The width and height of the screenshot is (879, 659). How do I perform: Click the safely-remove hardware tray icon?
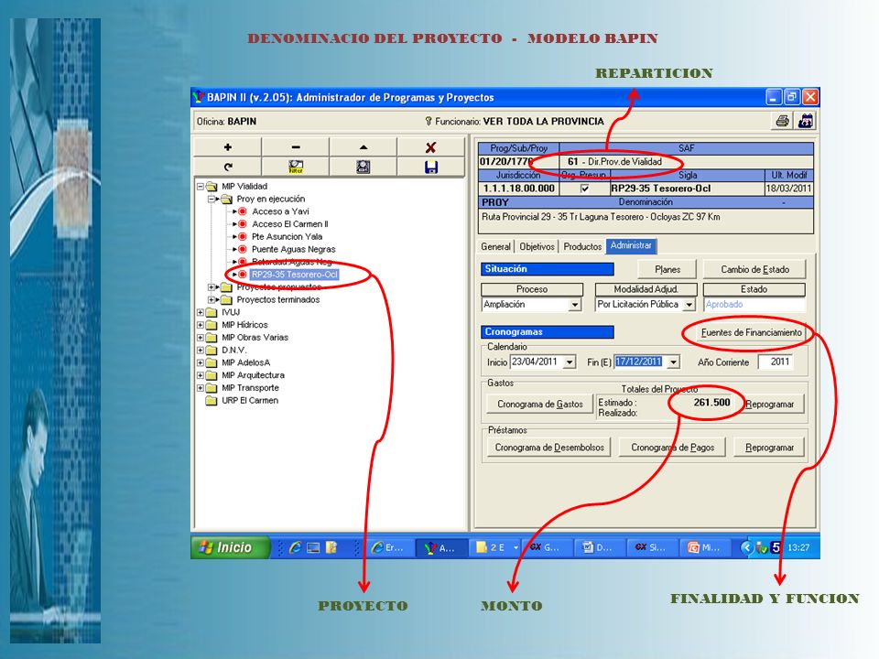point(761,547)
